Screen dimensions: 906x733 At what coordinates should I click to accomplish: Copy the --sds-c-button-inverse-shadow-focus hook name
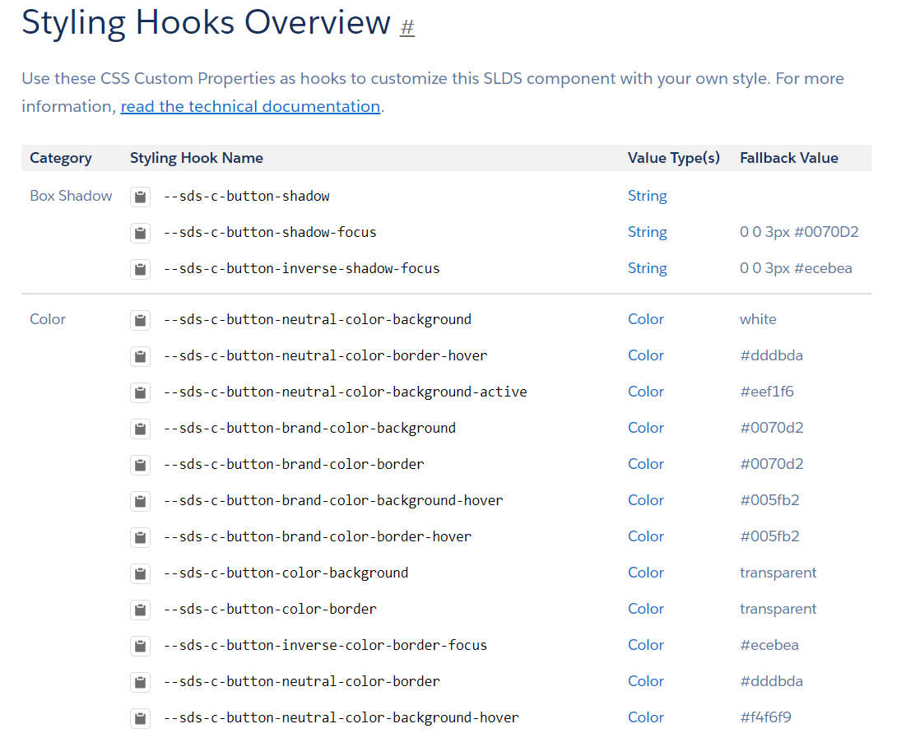tap(140, 269)
